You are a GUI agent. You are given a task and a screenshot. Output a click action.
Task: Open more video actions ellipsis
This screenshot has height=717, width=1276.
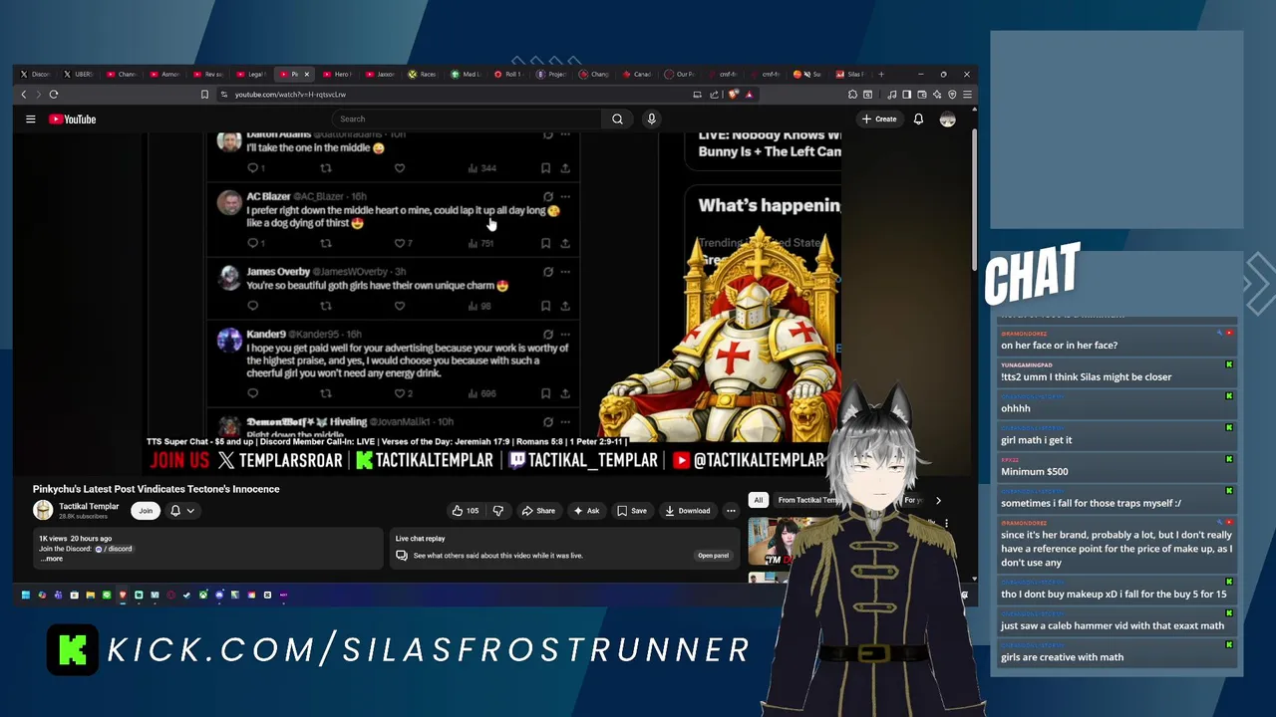[731, 511]
